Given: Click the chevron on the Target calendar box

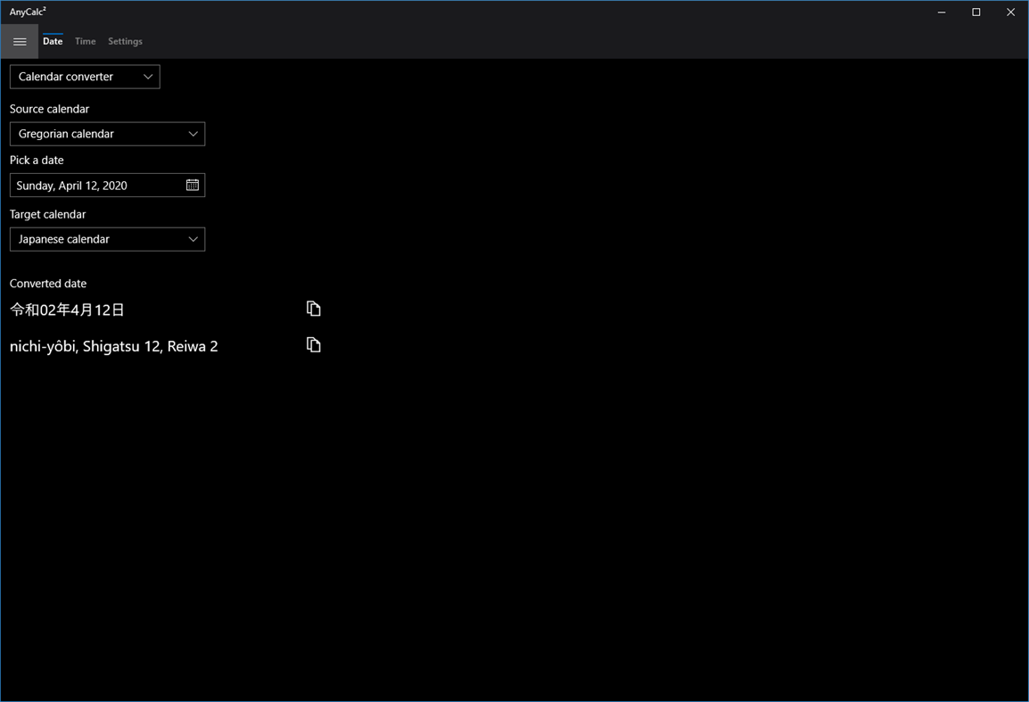Looking at the screenshot, I should click(193, 239).
